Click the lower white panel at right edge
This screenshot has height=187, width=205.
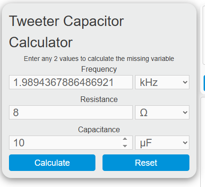[x=203, y=142]
